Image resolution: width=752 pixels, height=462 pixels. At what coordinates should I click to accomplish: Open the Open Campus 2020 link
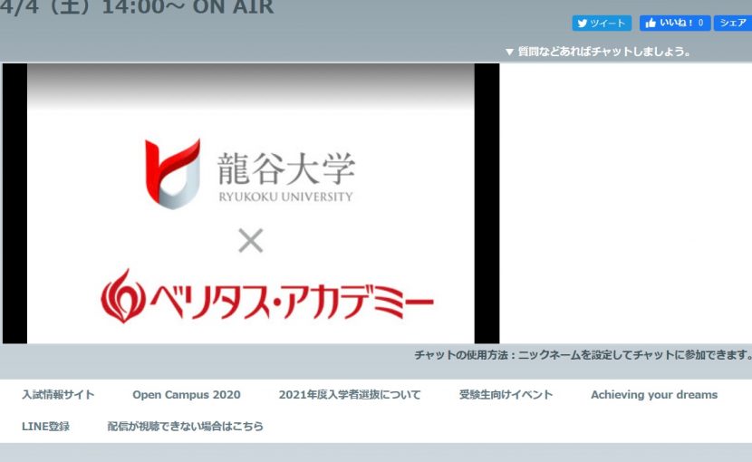[186, 394]
